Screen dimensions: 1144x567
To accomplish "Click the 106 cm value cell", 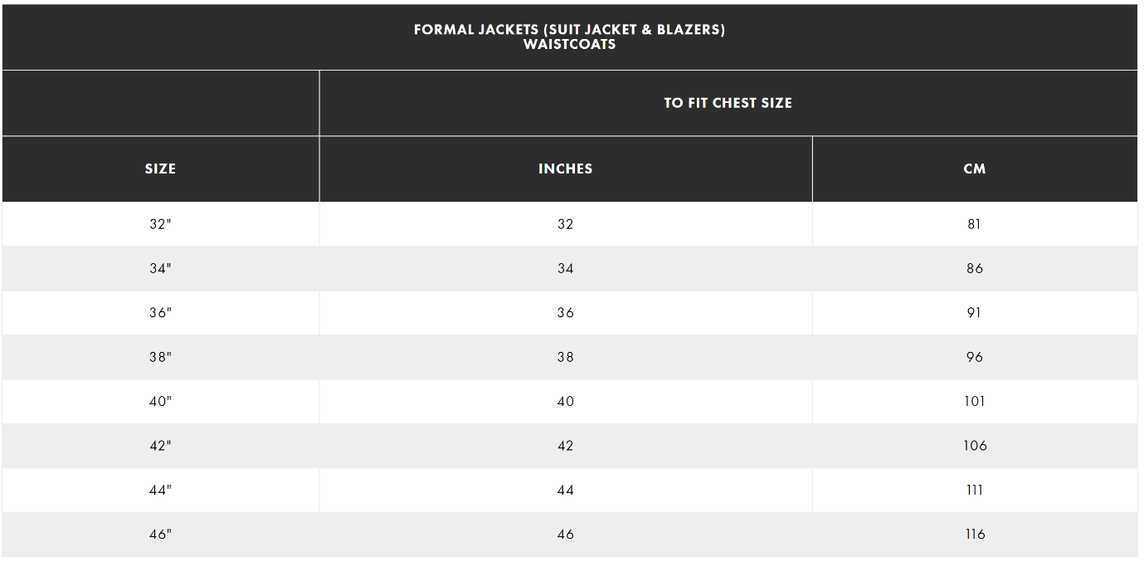I will 974,446.
